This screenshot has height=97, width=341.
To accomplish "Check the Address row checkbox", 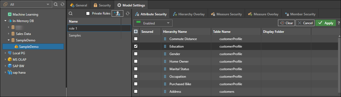I will click(136, 91).
